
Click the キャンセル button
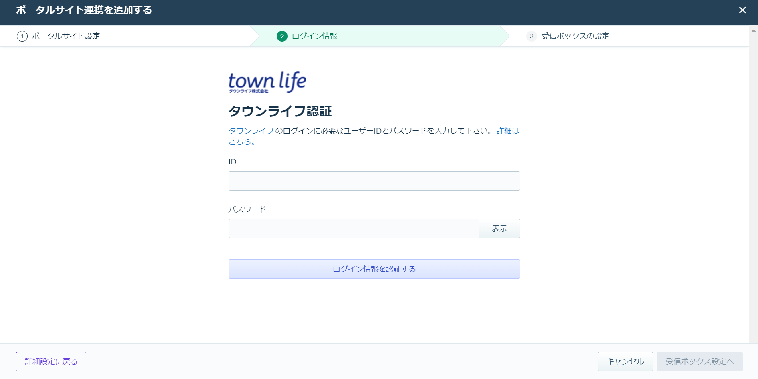pyautogui.click(x=625, y=361)
